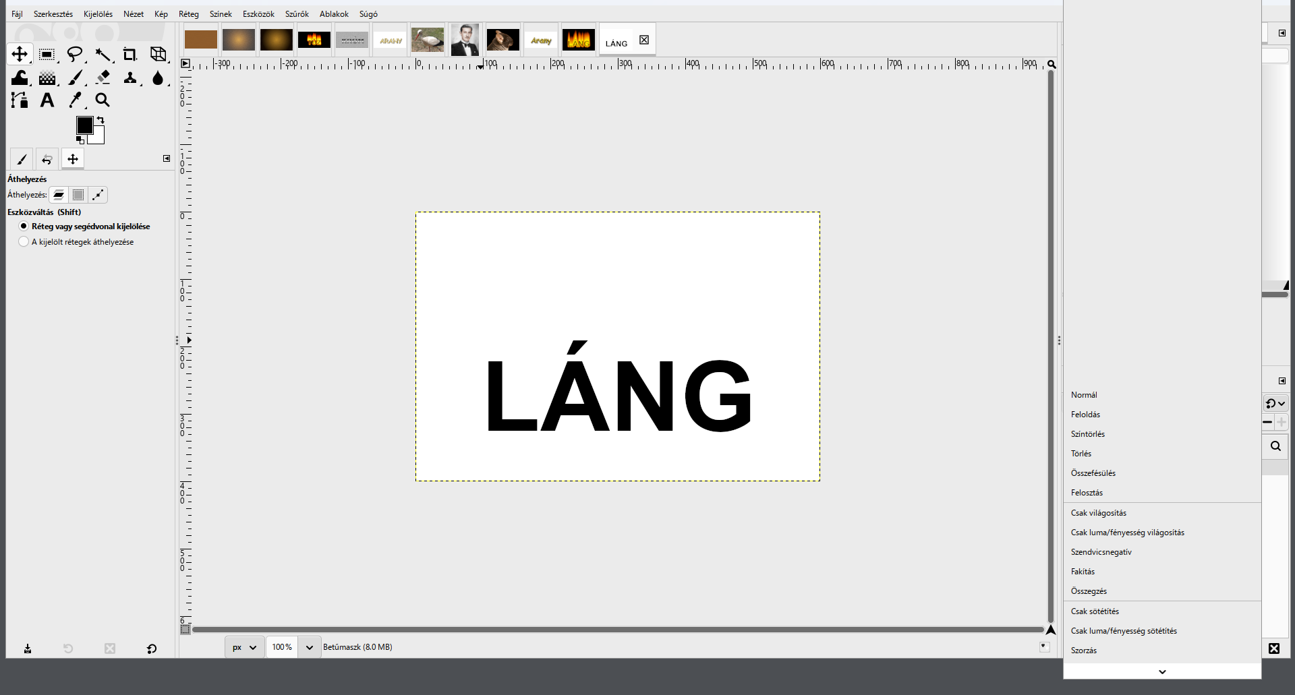Pick the Paintbrush tool in toolbox
Viewport: 1295px width, 695px height.
[x=75, y=78]
